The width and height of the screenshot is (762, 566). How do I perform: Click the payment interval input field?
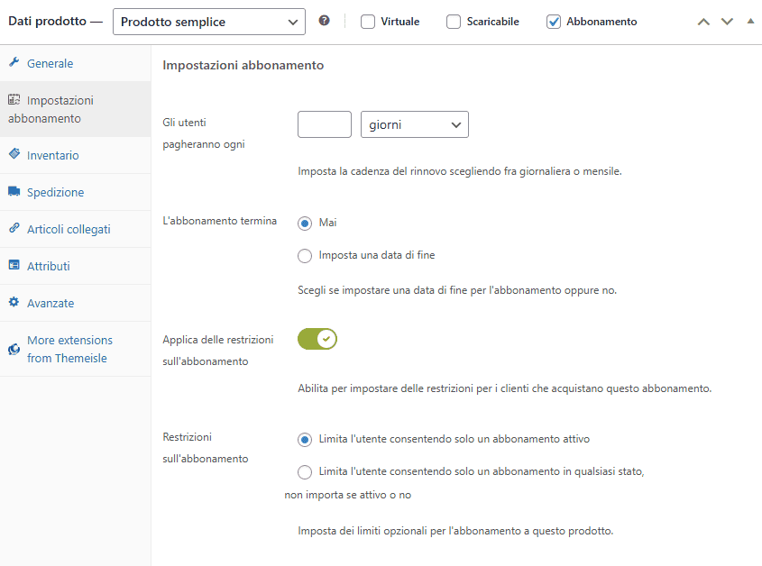323,124
